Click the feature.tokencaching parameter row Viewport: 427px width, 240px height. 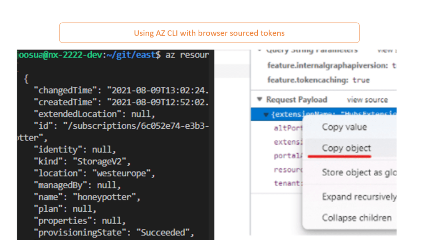pos(318,80)
